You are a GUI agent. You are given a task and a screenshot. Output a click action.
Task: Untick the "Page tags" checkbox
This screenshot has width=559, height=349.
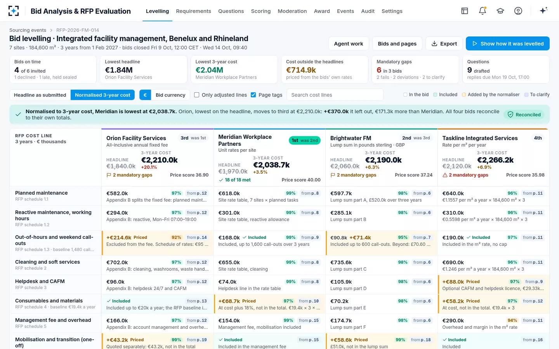tap(253, 95)
